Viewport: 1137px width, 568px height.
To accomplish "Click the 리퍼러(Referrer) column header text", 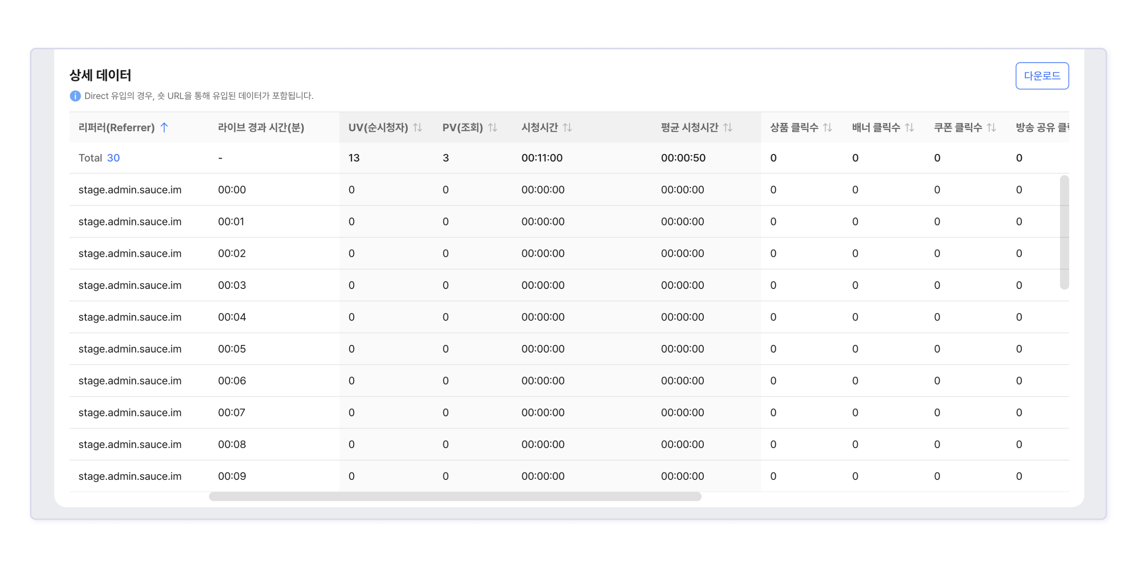I will (x=117, y=127).
